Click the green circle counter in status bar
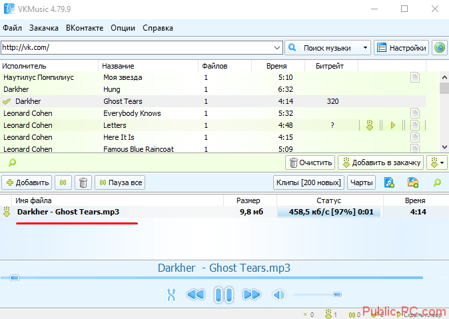The height and width of the screenshot is (319, 449). (x=308, y=315)
